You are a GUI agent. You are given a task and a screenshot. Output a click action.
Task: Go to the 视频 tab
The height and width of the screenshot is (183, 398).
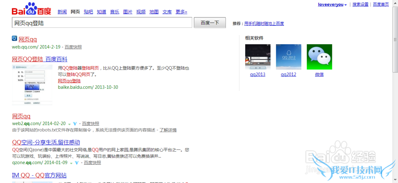pyautogui.click(x=141, y=12)
